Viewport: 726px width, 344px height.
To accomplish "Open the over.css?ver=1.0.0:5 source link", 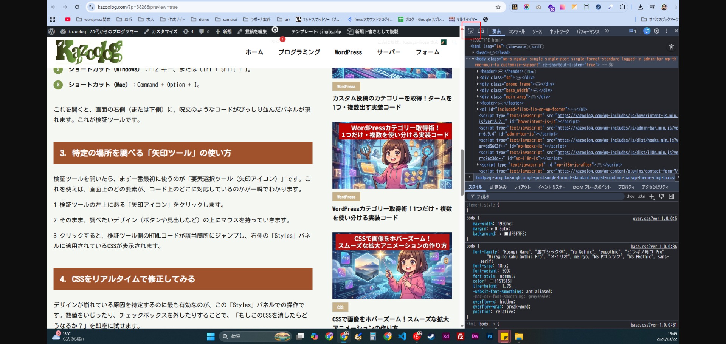I will pos(655,219).
